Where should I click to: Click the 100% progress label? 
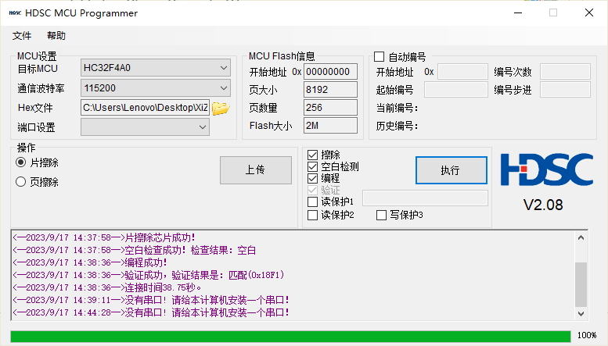(x=587, y=335)
